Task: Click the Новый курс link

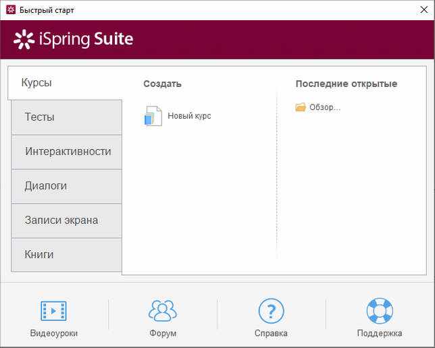Action: (189, 116)
